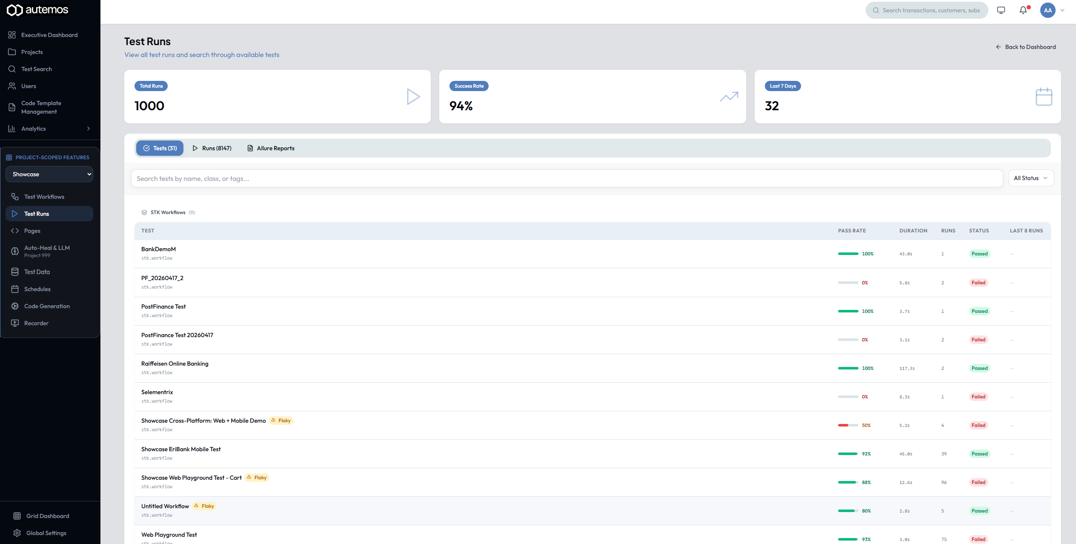Viewport: 1076px width, 544px height.
Task: Click the PROJECT-SCOPED FEATURES heading
Action: coord(52,157)
